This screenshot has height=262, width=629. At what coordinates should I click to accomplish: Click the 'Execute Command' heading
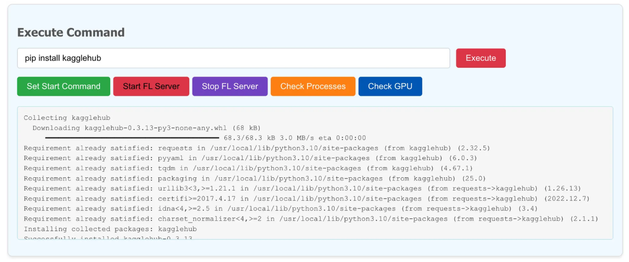click(71, 32)
